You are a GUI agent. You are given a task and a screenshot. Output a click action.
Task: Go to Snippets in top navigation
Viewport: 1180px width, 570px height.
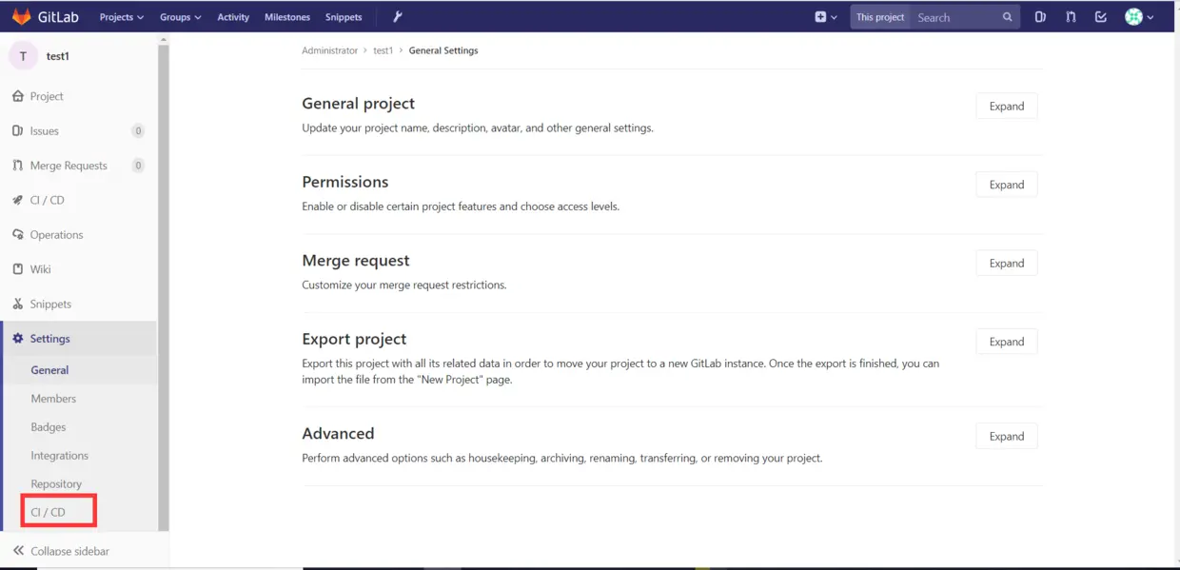tap(344, 17)
